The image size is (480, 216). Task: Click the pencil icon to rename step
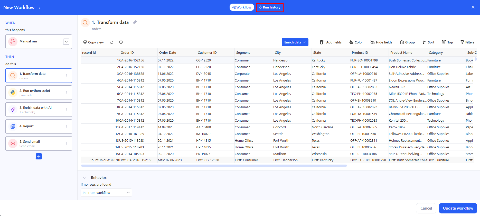(x=135, y=22)
